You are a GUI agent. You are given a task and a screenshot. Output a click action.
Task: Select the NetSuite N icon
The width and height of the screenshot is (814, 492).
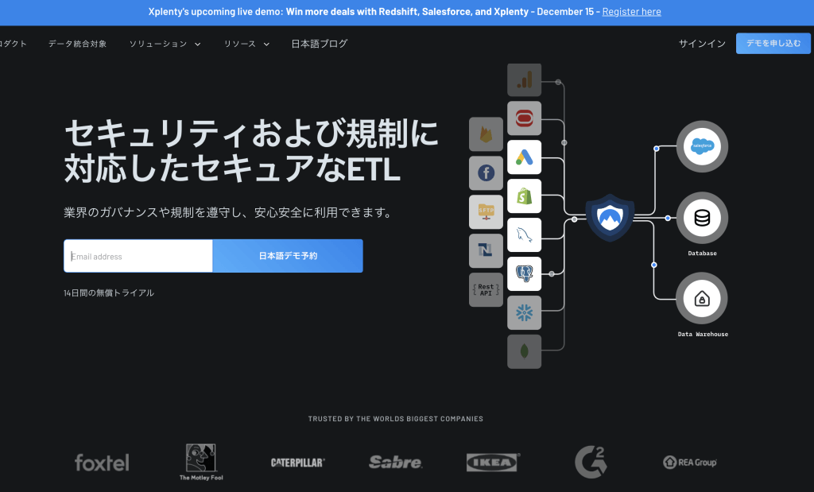click(486, 251)
